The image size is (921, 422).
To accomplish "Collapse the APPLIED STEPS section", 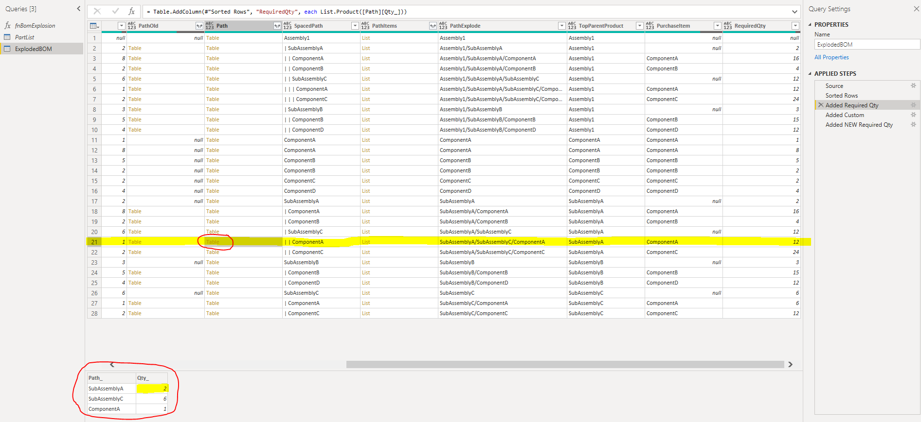I will 810,74.
